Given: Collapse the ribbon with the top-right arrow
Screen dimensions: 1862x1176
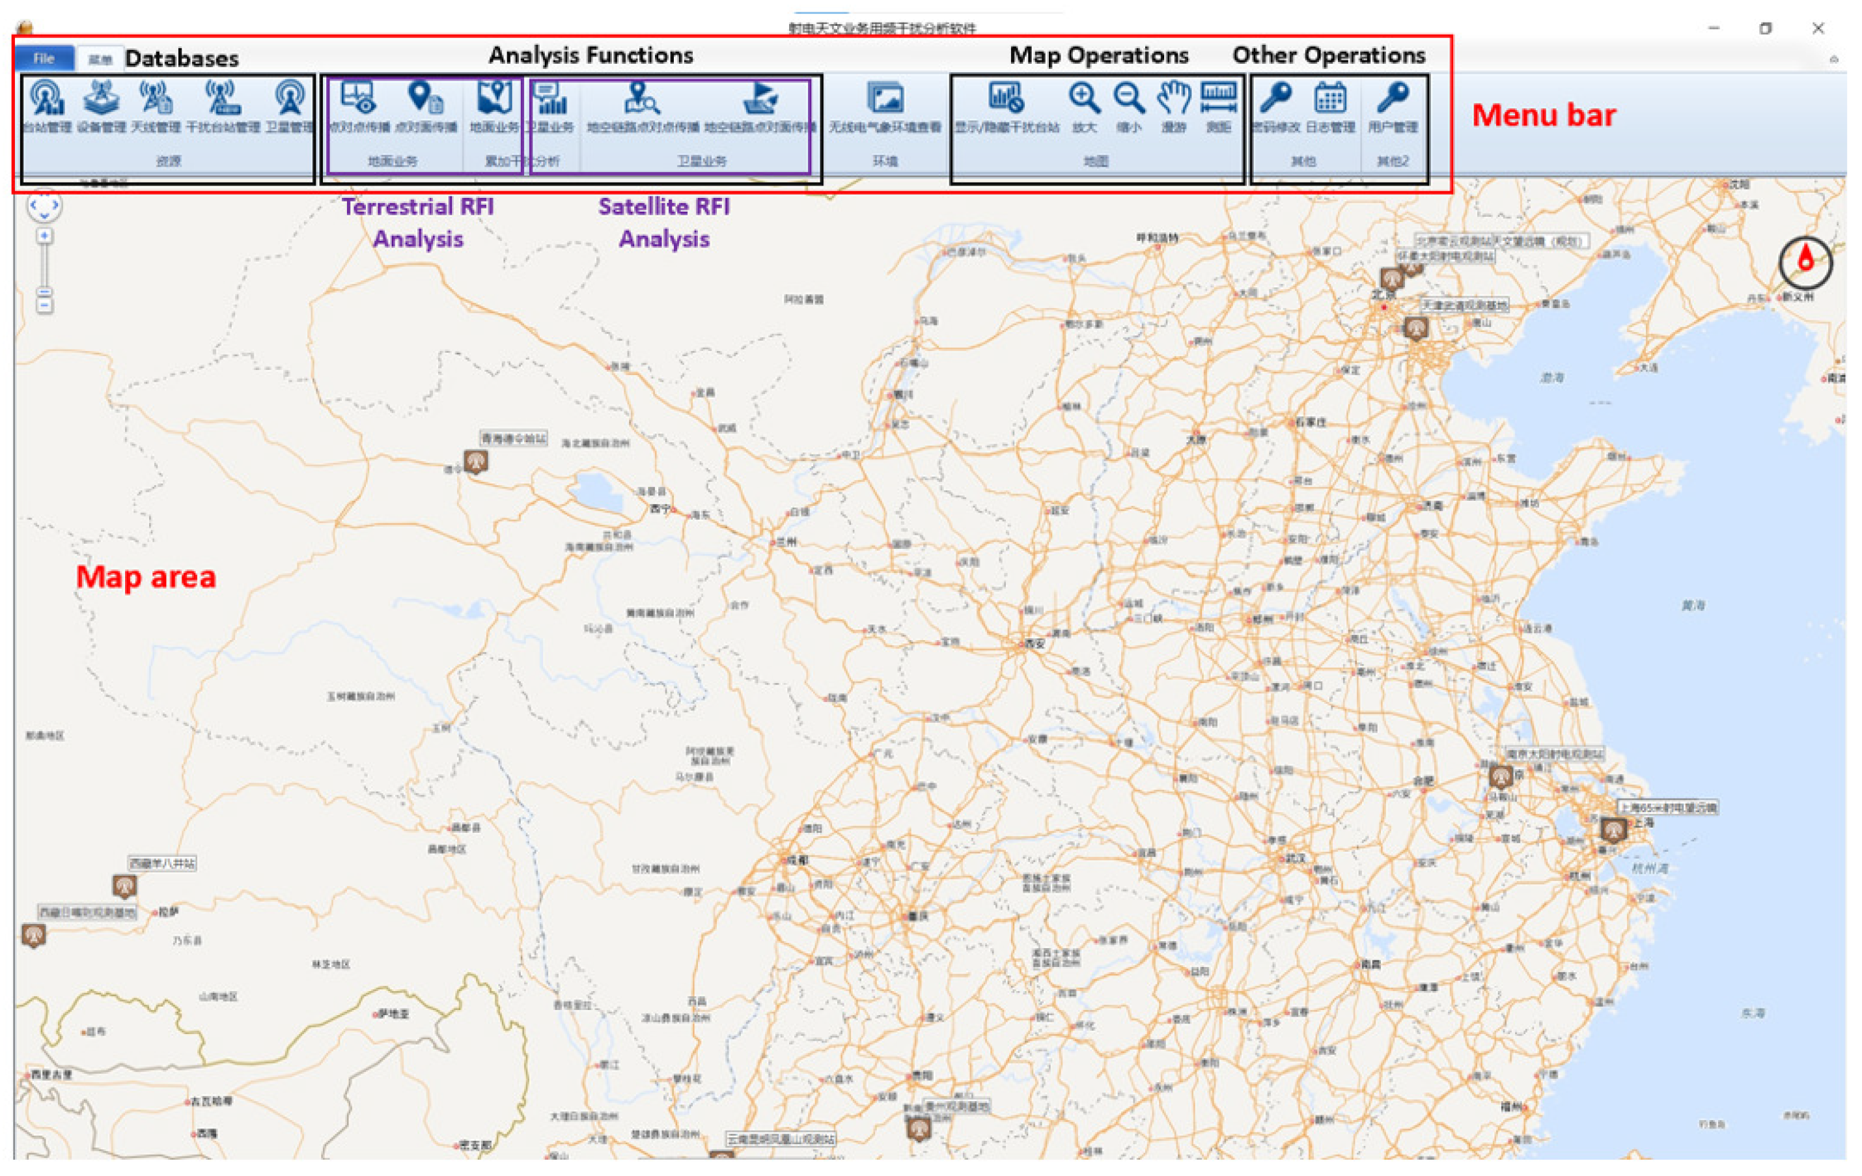Looking at the screenshot, I should pos(1833,59).
